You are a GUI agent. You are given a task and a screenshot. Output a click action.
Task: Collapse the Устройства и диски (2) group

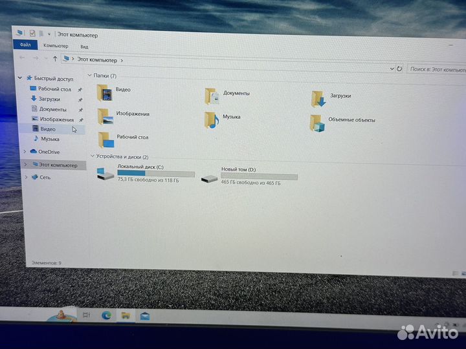(x=93, y=156)
